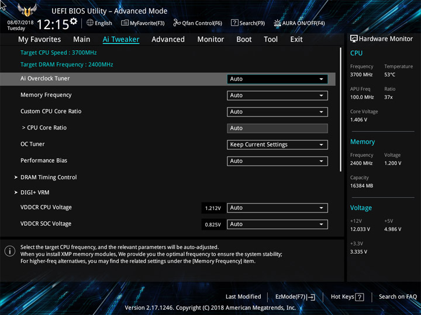Switch to EzMode(F7)
The width and height of the screenshot is (421, 315).
(x=295, y=297)
